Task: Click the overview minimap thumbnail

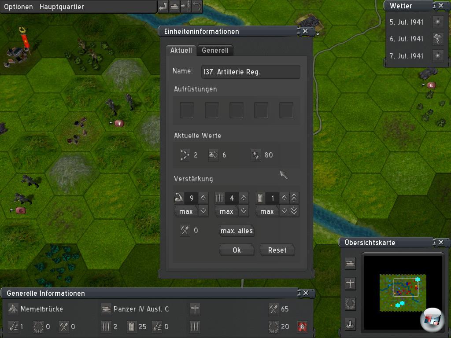Action: click(x=399, y=291)
